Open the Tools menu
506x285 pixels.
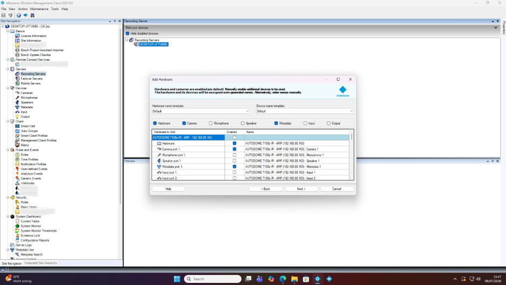coord(55,9)
